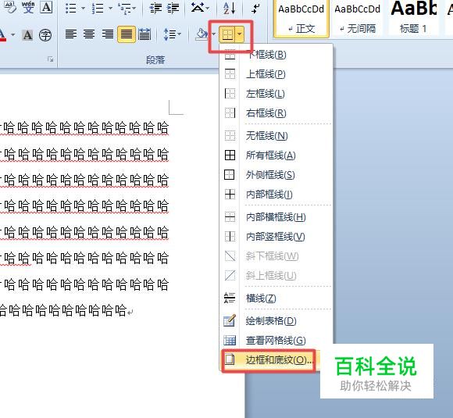The image size is (453, 418).
Task: Open line spacing dropdown
Action: pyautogui.click(x=172, y=34)
